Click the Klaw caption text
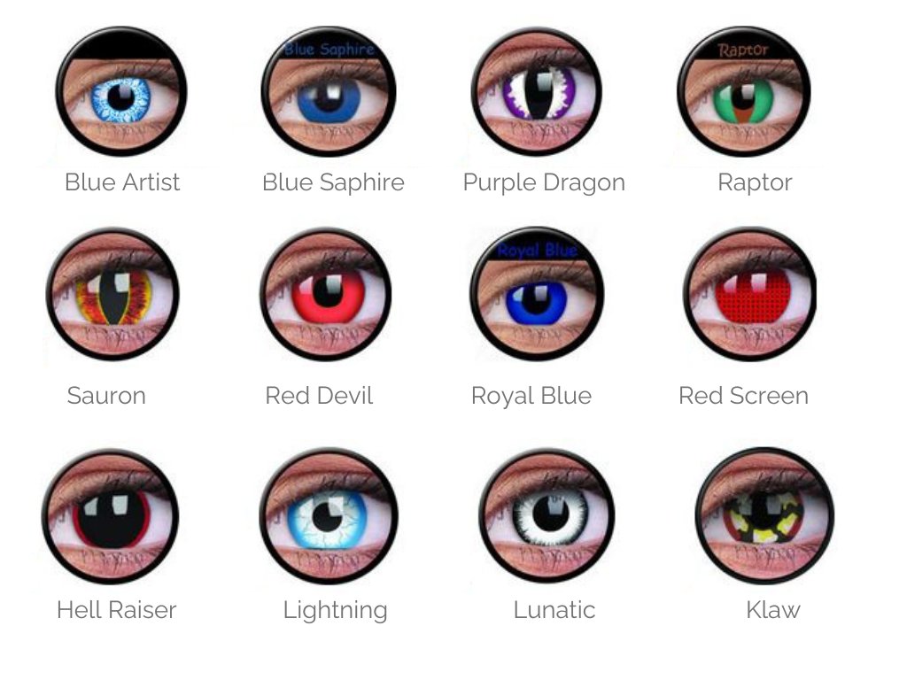The height and width of the screenshot is (680, 907). click(772, 610)
